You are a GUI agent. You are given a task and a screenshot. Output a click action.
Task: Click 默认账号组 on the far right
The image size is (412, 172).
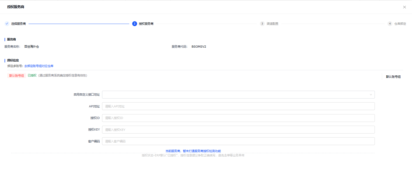pos(393,77)
